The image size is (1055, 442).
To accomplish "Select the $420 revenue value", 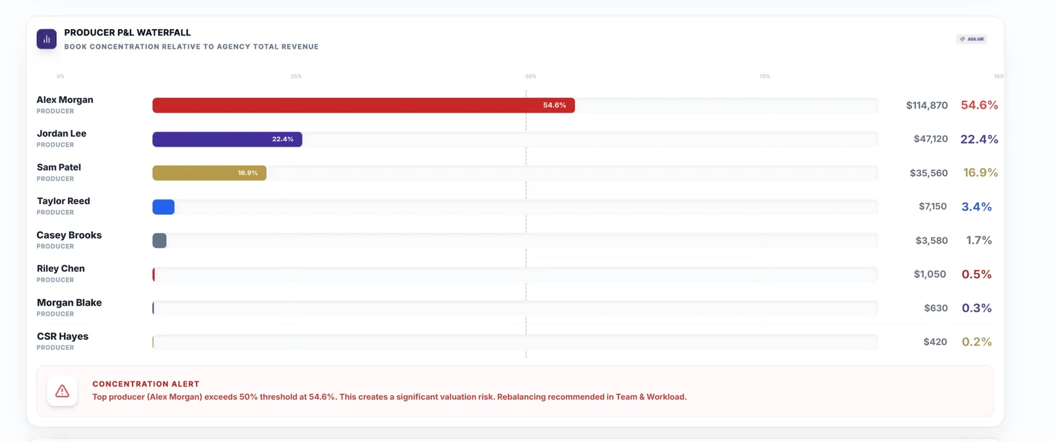I will 936,342.
